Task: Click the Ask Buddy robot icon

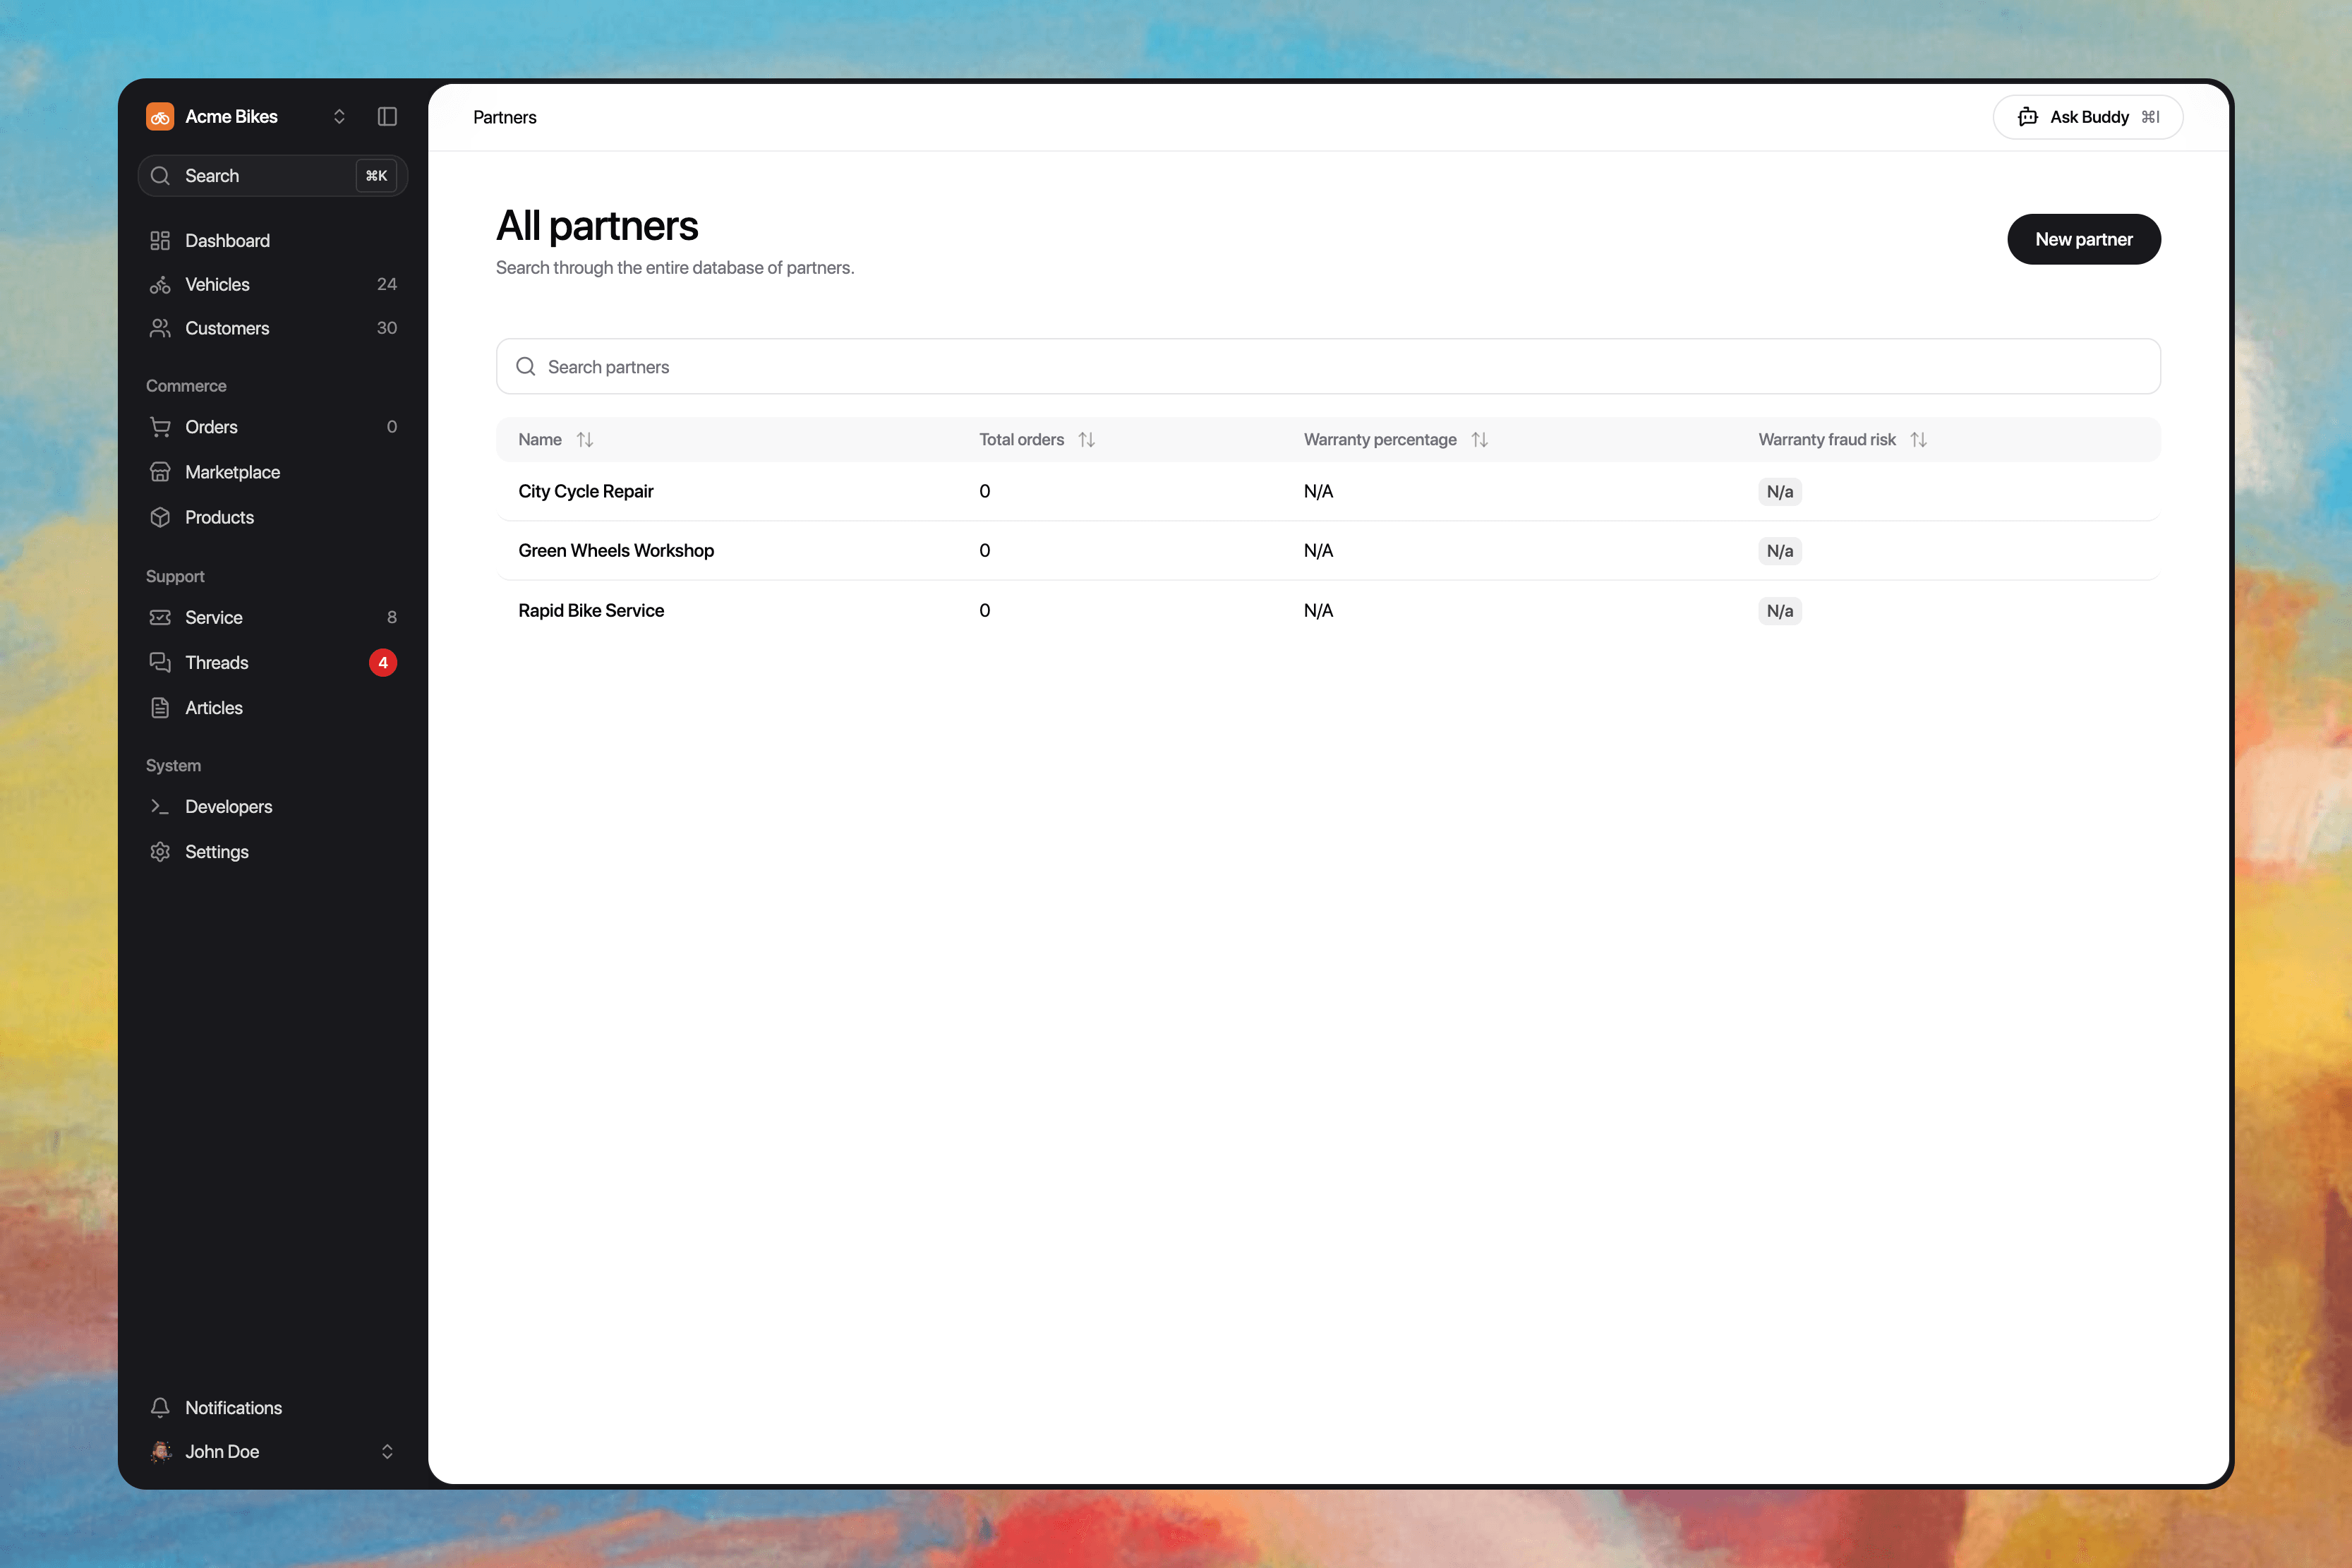Action: (x=2028, y=117)
